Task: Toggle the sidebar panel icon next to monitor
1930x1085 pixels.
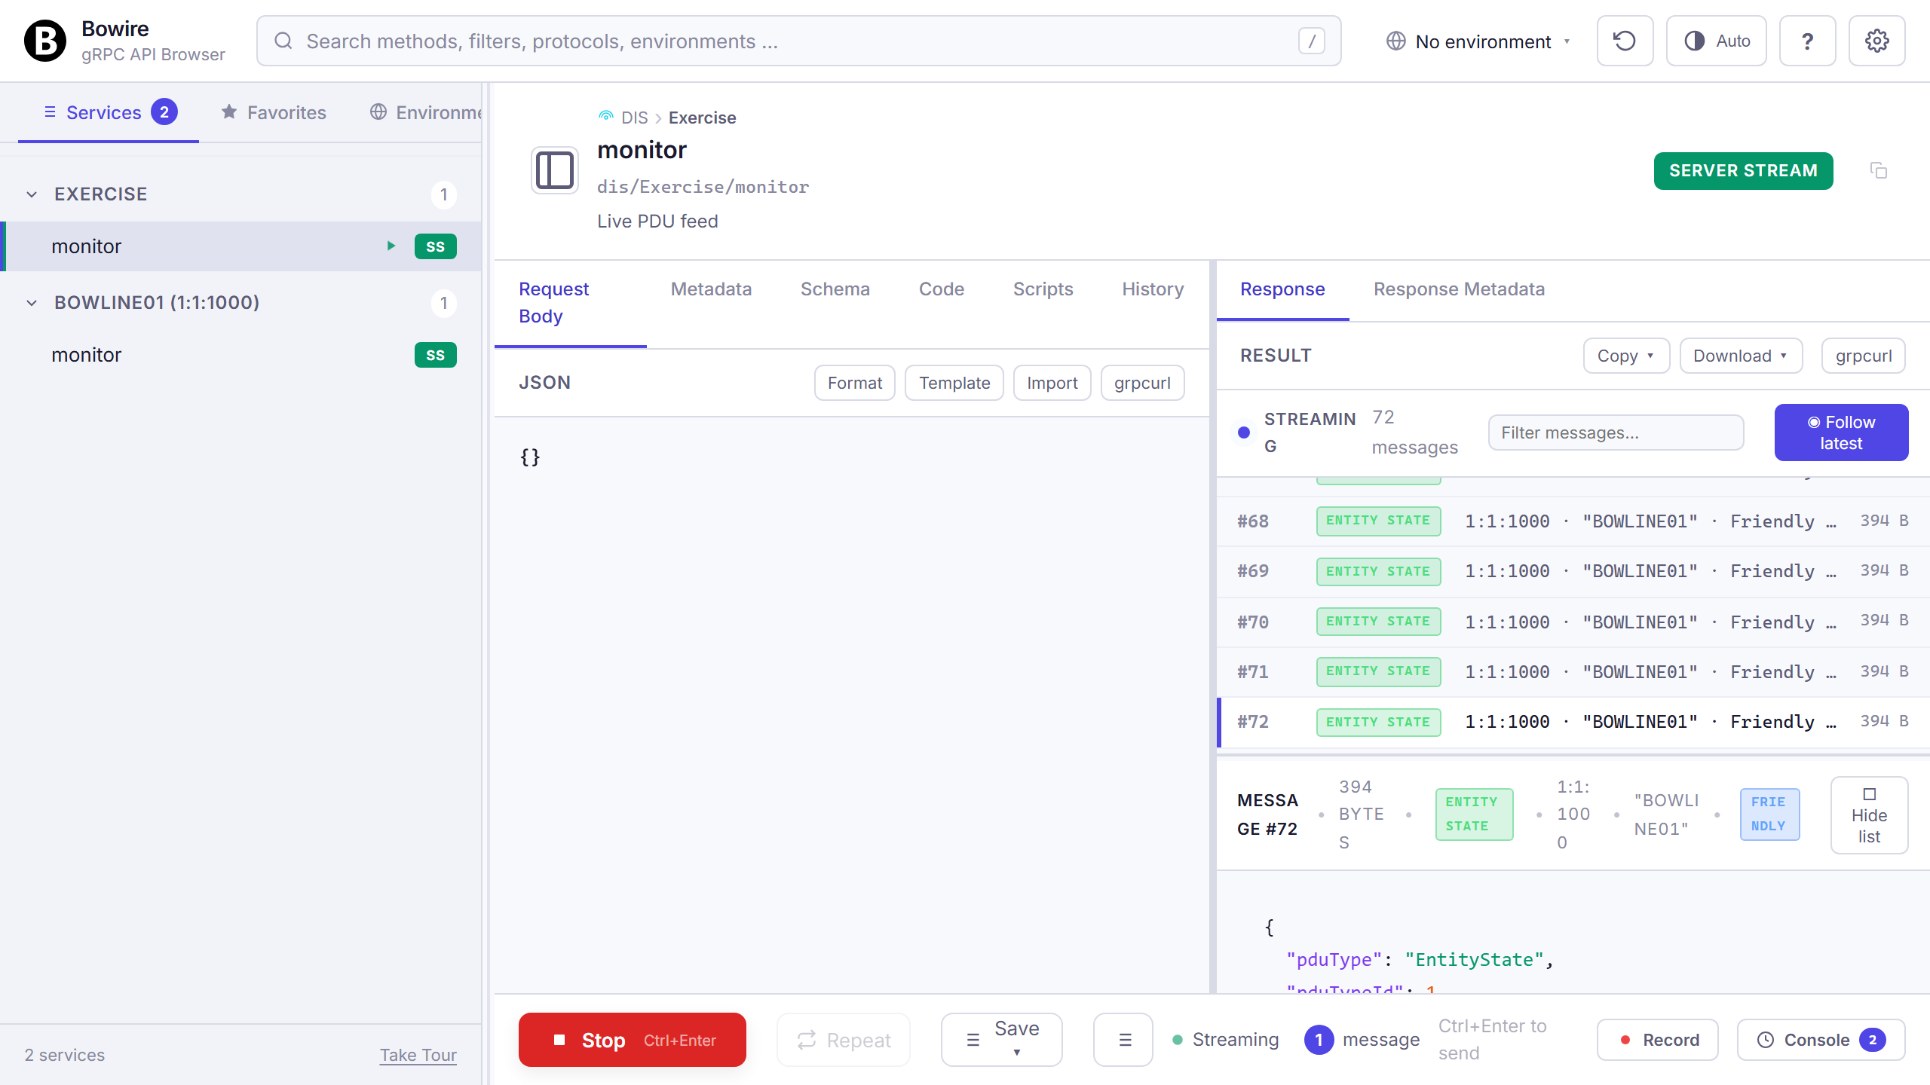Action: 555,170
